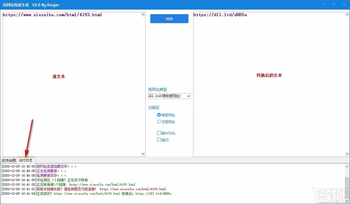Select the 有短网址 radio option
Screen dimensions: 350x204
tap(167, 115)
